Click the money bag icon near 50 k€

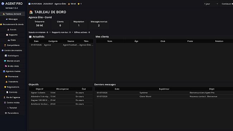[69, 4]
